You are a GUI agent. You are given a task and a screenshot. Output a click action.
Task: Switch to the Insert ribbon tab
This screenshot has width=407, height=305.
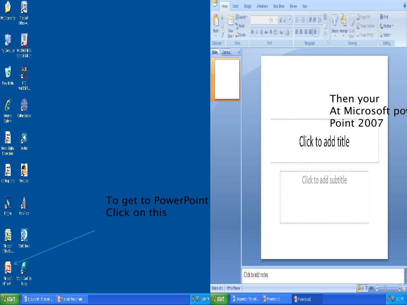(236, 6)
